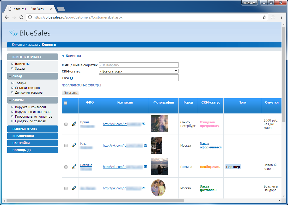Click the edit pencil icon for Ирина
The image size is (288, 205).
click(74, 124)
